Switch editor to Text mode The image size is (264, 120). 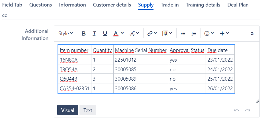pos(88,110)
